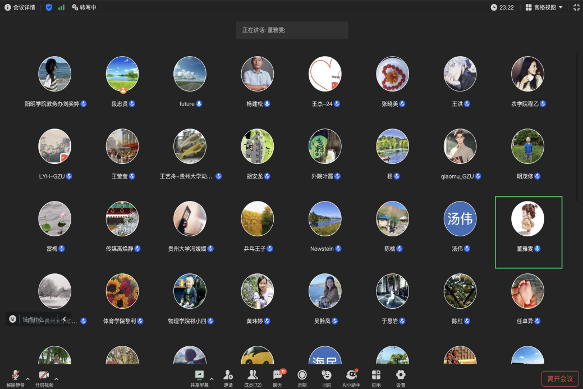Viewport: 583px width, 389px height.
Task: Expand the 宫格视图 layout dropdown
Action: [x=544, y=7]
